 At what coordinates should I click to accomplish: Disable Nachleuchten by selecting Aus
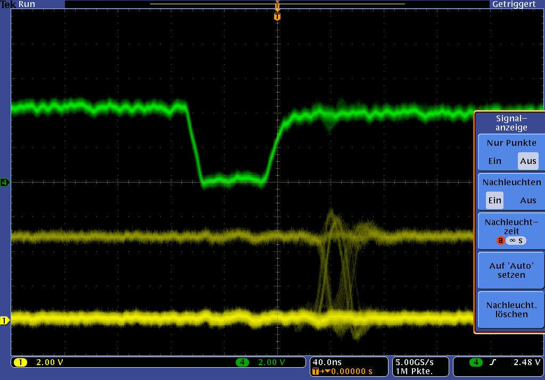click(528, 201)
